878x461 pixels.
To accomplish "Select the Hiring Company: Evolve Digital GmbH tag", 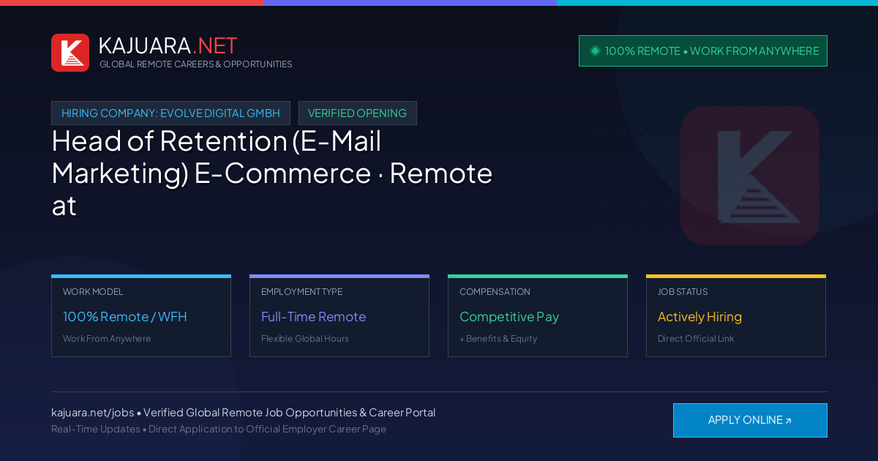I will point(170,113).
